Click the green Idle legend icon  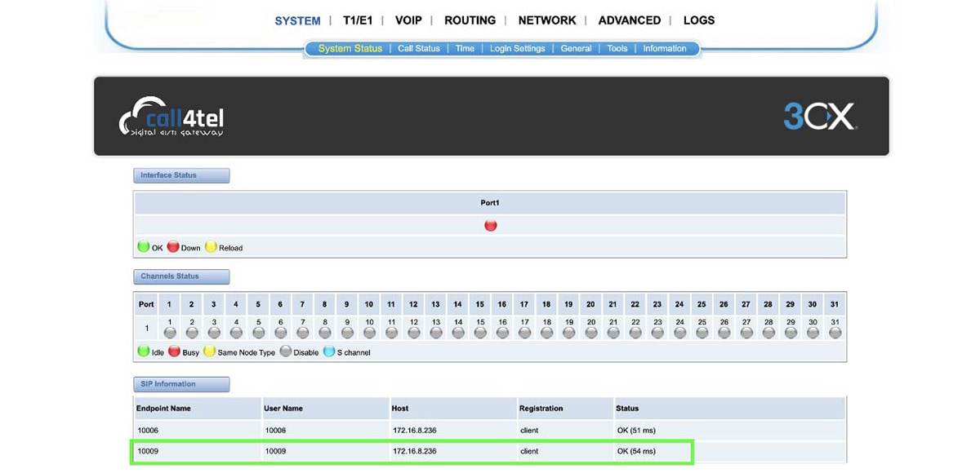143,351
